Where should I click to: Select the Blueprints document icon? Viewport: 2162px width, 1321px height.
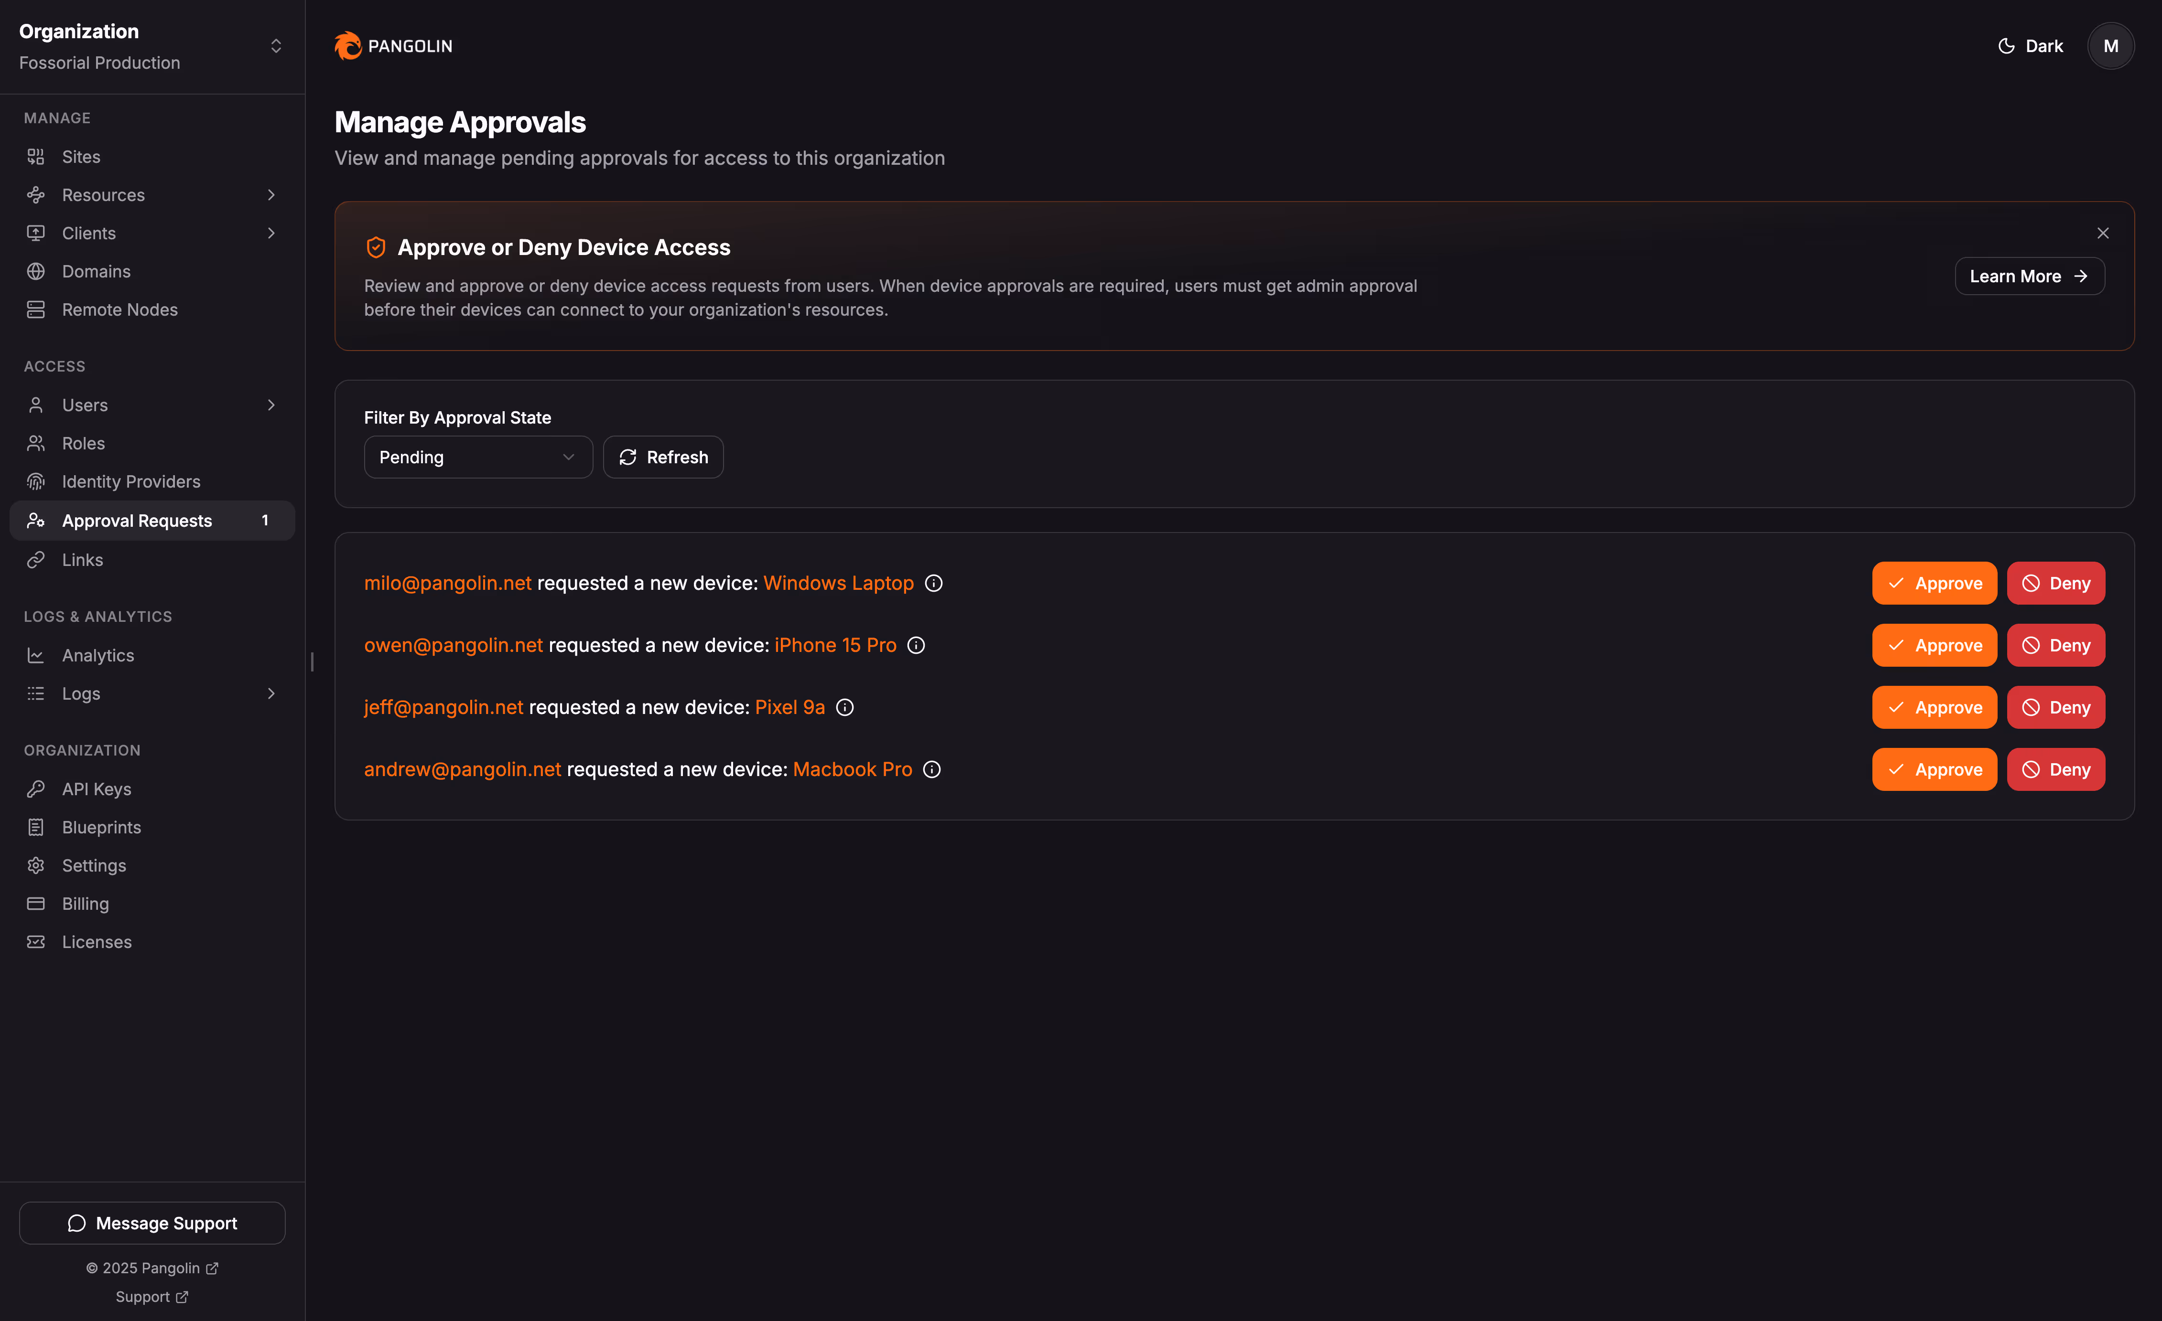(36, 827)
